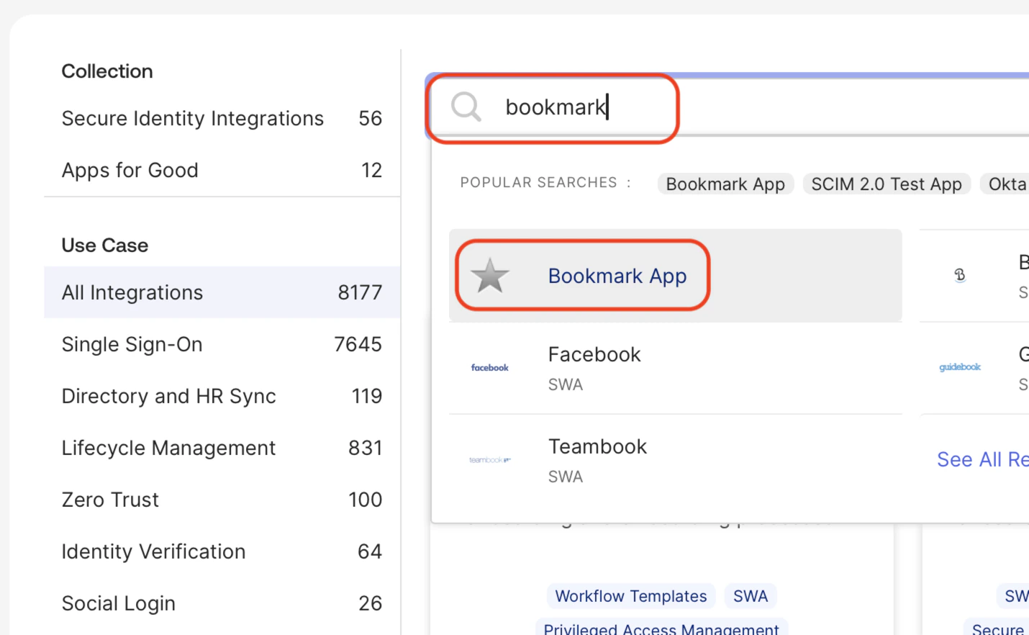
Task: Click the Privileged Access Management tag
Action: pyautogui.click(x=661, y=628)
